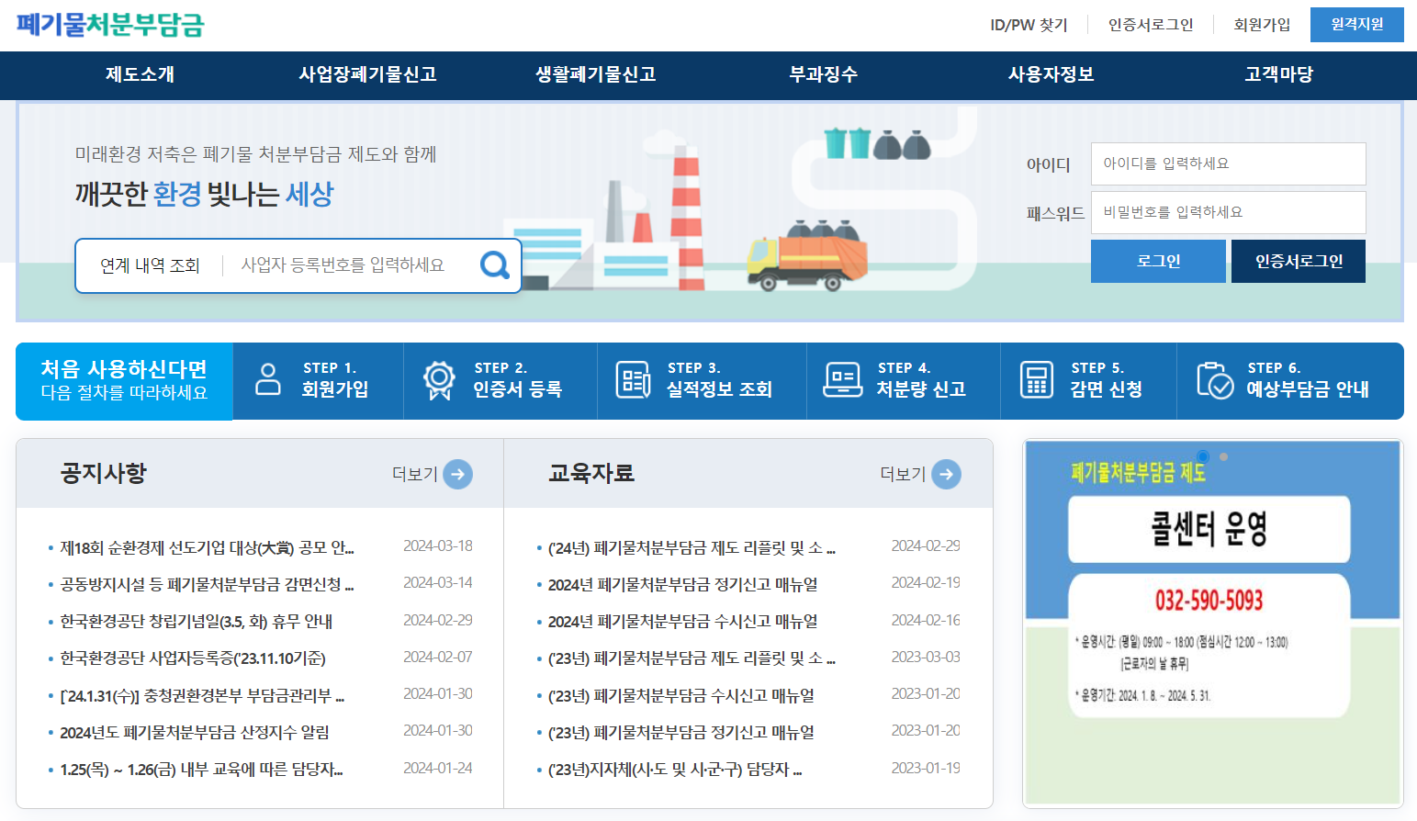Select the STEP 4 처분량 신고 laptop icon
The height and width of the screenshot is (821, 1417).
[x=842, y=380]
